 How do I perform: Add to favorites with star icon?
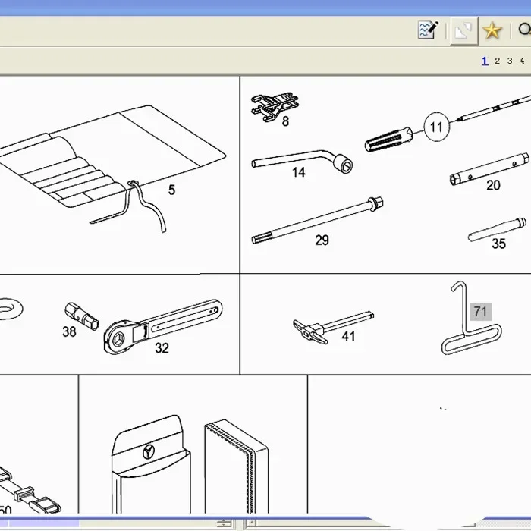[x=492, y=31]
